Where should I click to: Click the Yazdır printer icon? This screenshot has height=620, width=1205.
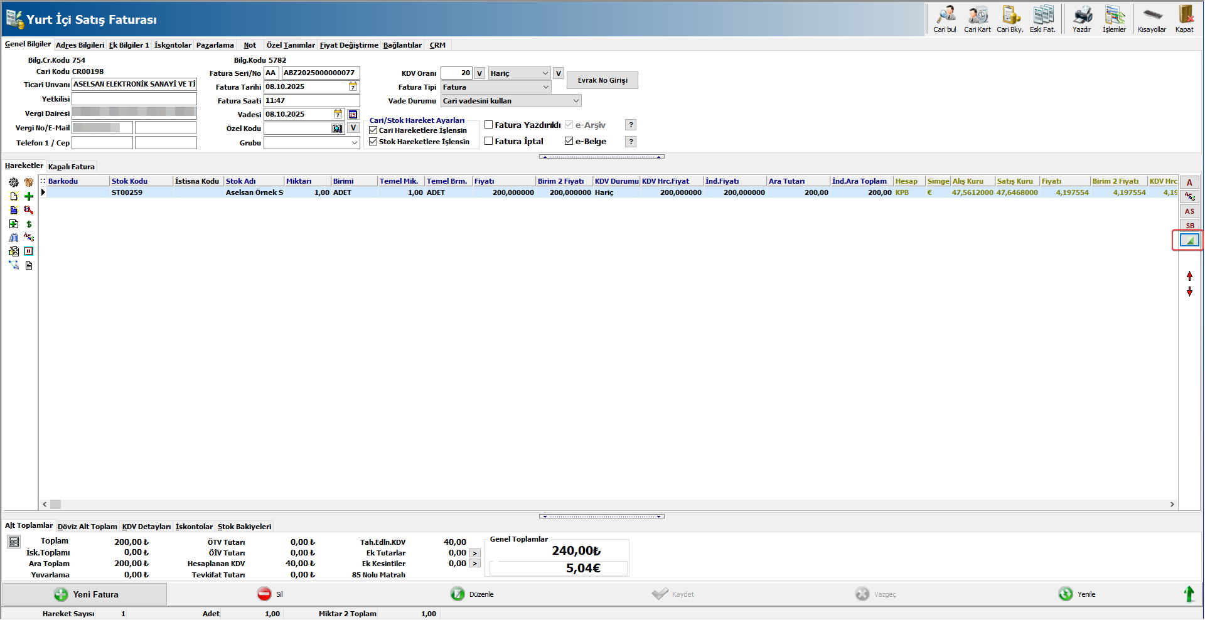(1081, 16)
